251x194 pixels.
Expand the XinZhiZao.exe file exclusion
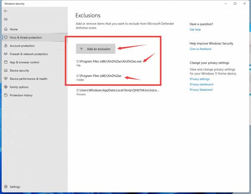coord(109,63)
